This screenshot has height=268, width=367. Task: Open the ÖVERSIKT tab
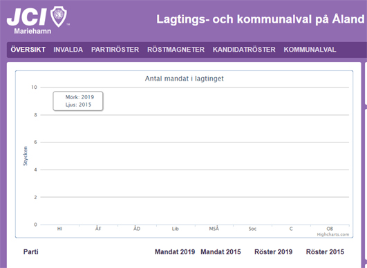click(28, 50)
